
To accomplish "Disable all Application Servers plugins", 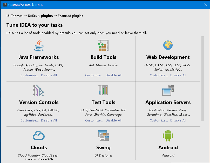I will tap(178, 120).
